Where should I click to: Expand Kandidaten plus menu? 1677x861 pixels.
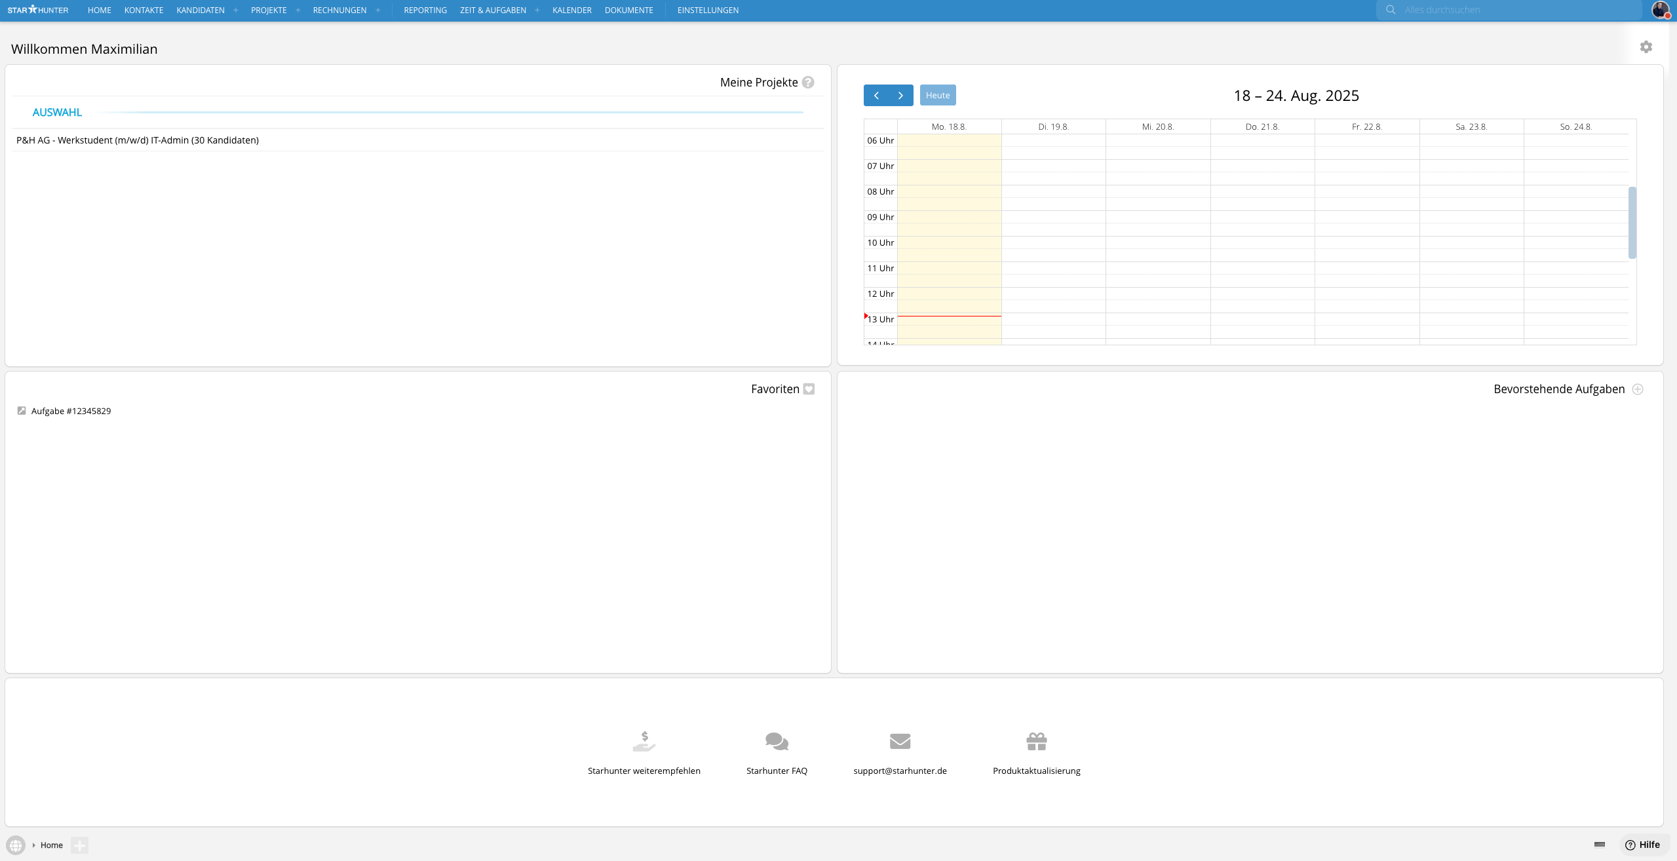[236, 10]
